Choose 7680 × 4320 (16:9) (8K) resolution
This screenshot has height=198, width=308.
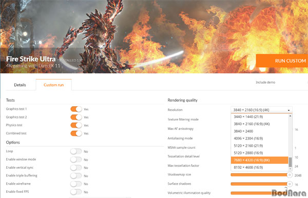259,160
